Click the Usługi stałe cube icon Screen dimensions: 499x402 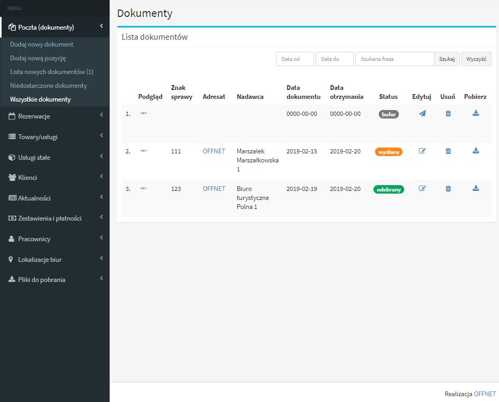[12, 157]
